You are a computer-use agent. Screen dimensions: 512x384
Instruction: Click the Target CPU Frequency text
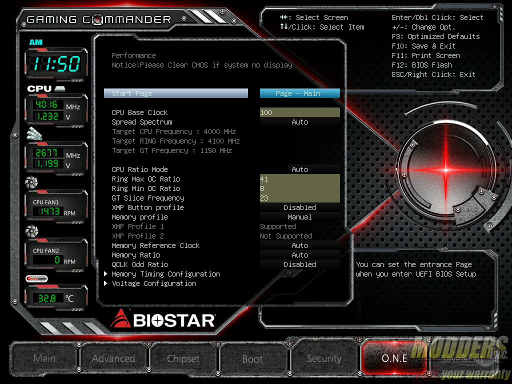pos(173,131)
